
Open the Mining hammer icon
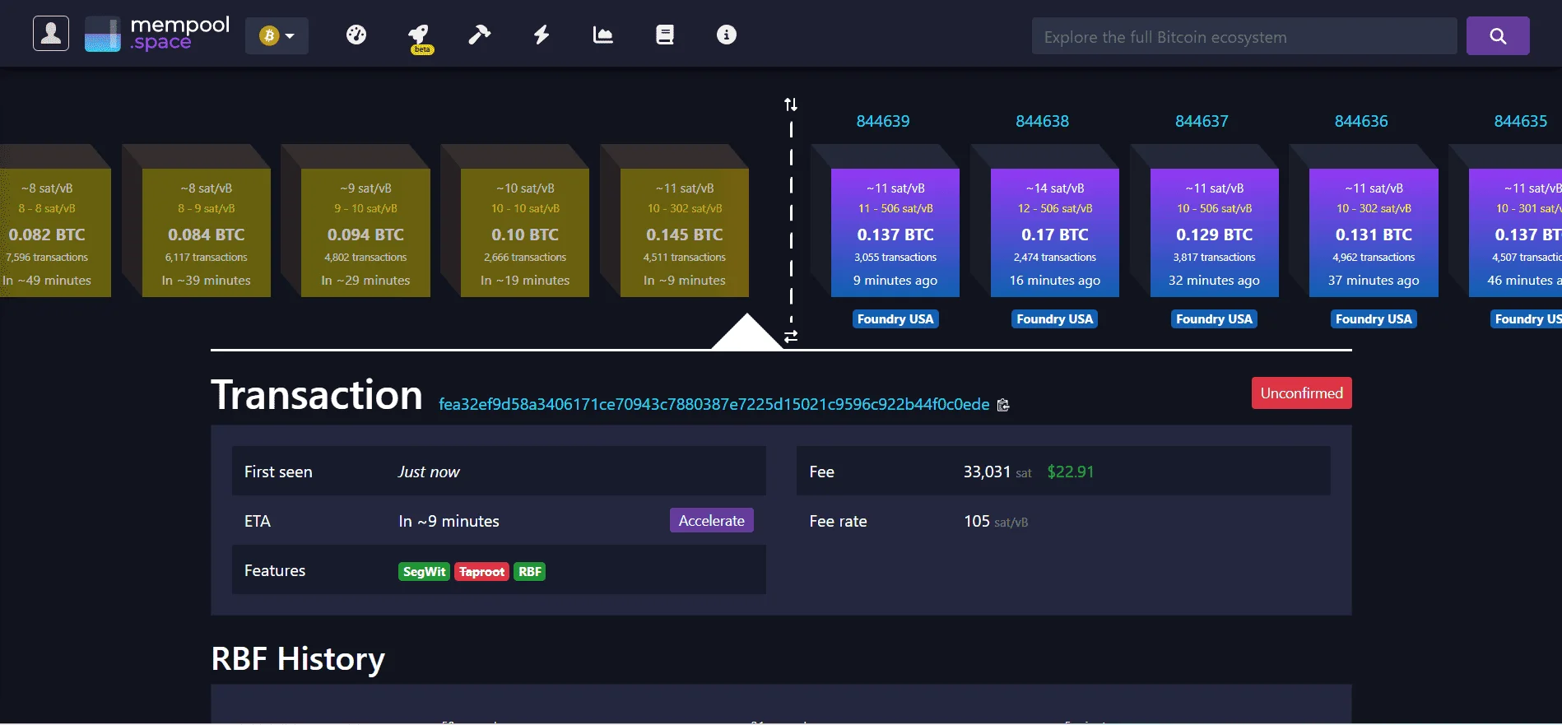(x=480, y=35)
